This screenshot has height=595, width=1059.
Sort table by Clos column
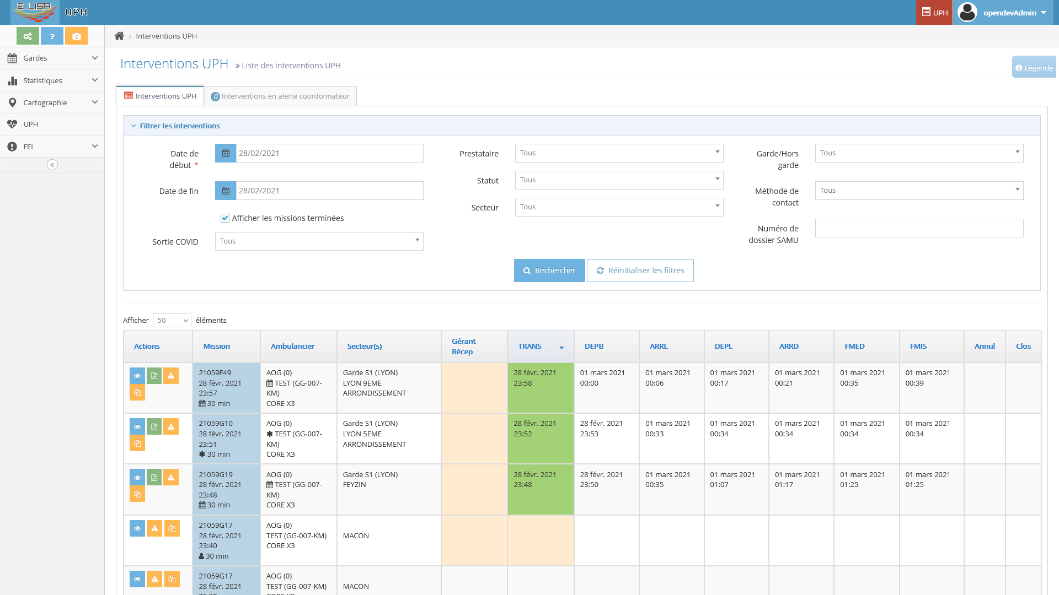(x=1023, y=346)
